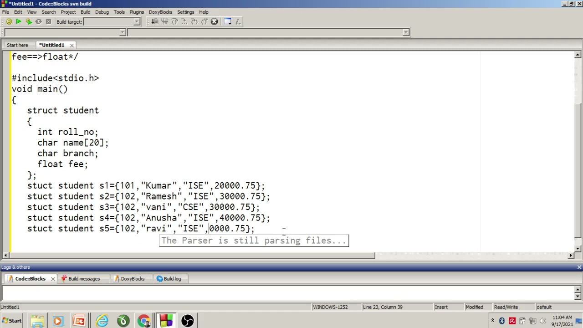Open the code completion function dropdown
Image resolution: width=583 pixels, height=328 pixels.
(406, 32)
